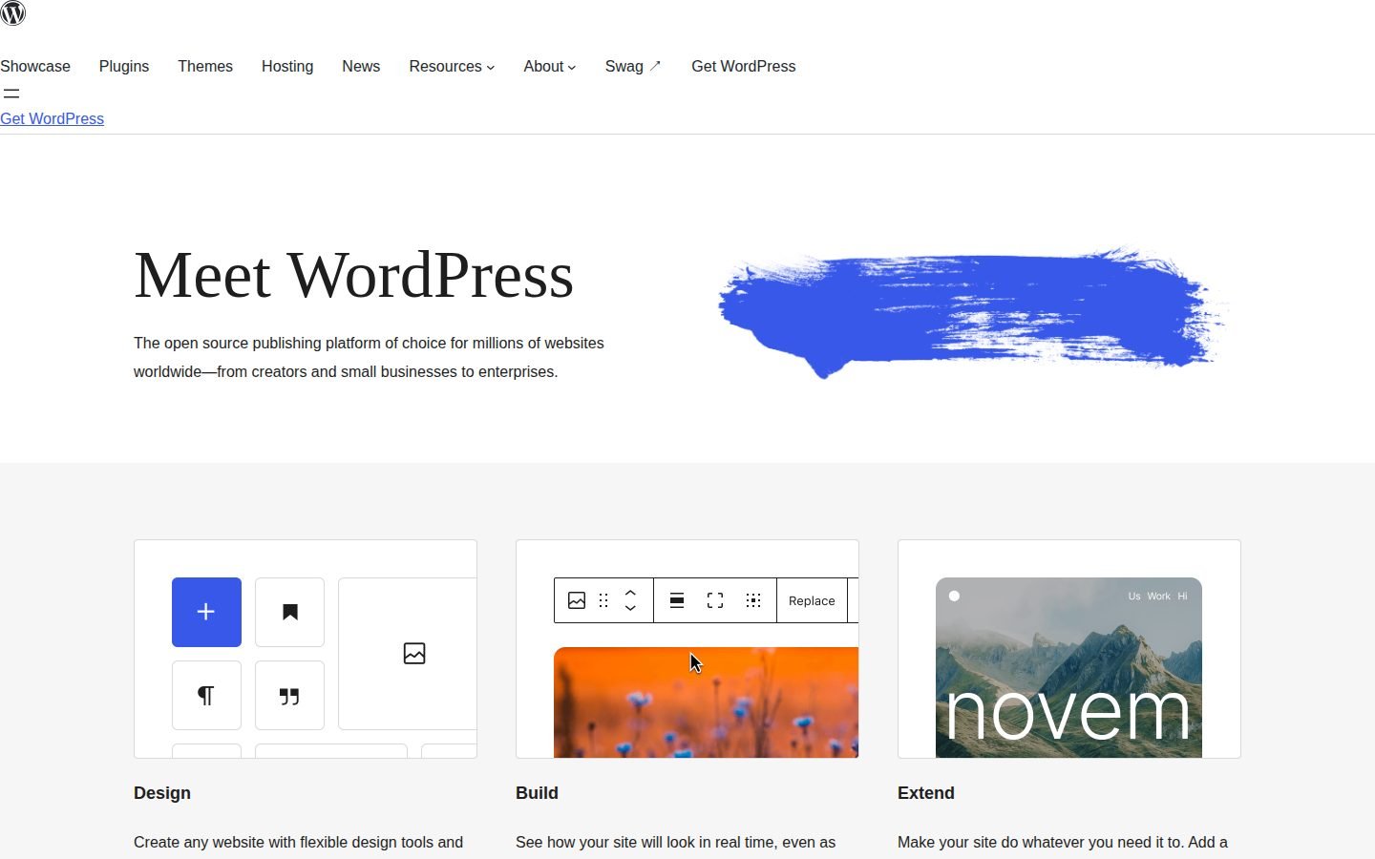Click the Build heading
Viewport: 1375px width, 859px height.
click(x=537, y=793)
